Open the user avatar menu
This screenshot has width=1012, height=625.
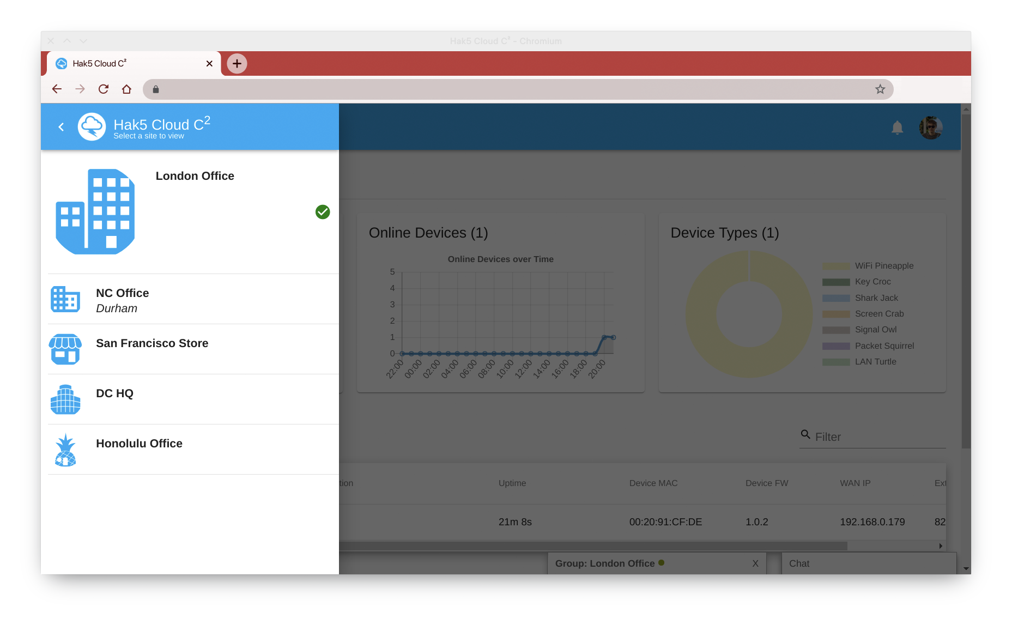click(x=931, y=128)
